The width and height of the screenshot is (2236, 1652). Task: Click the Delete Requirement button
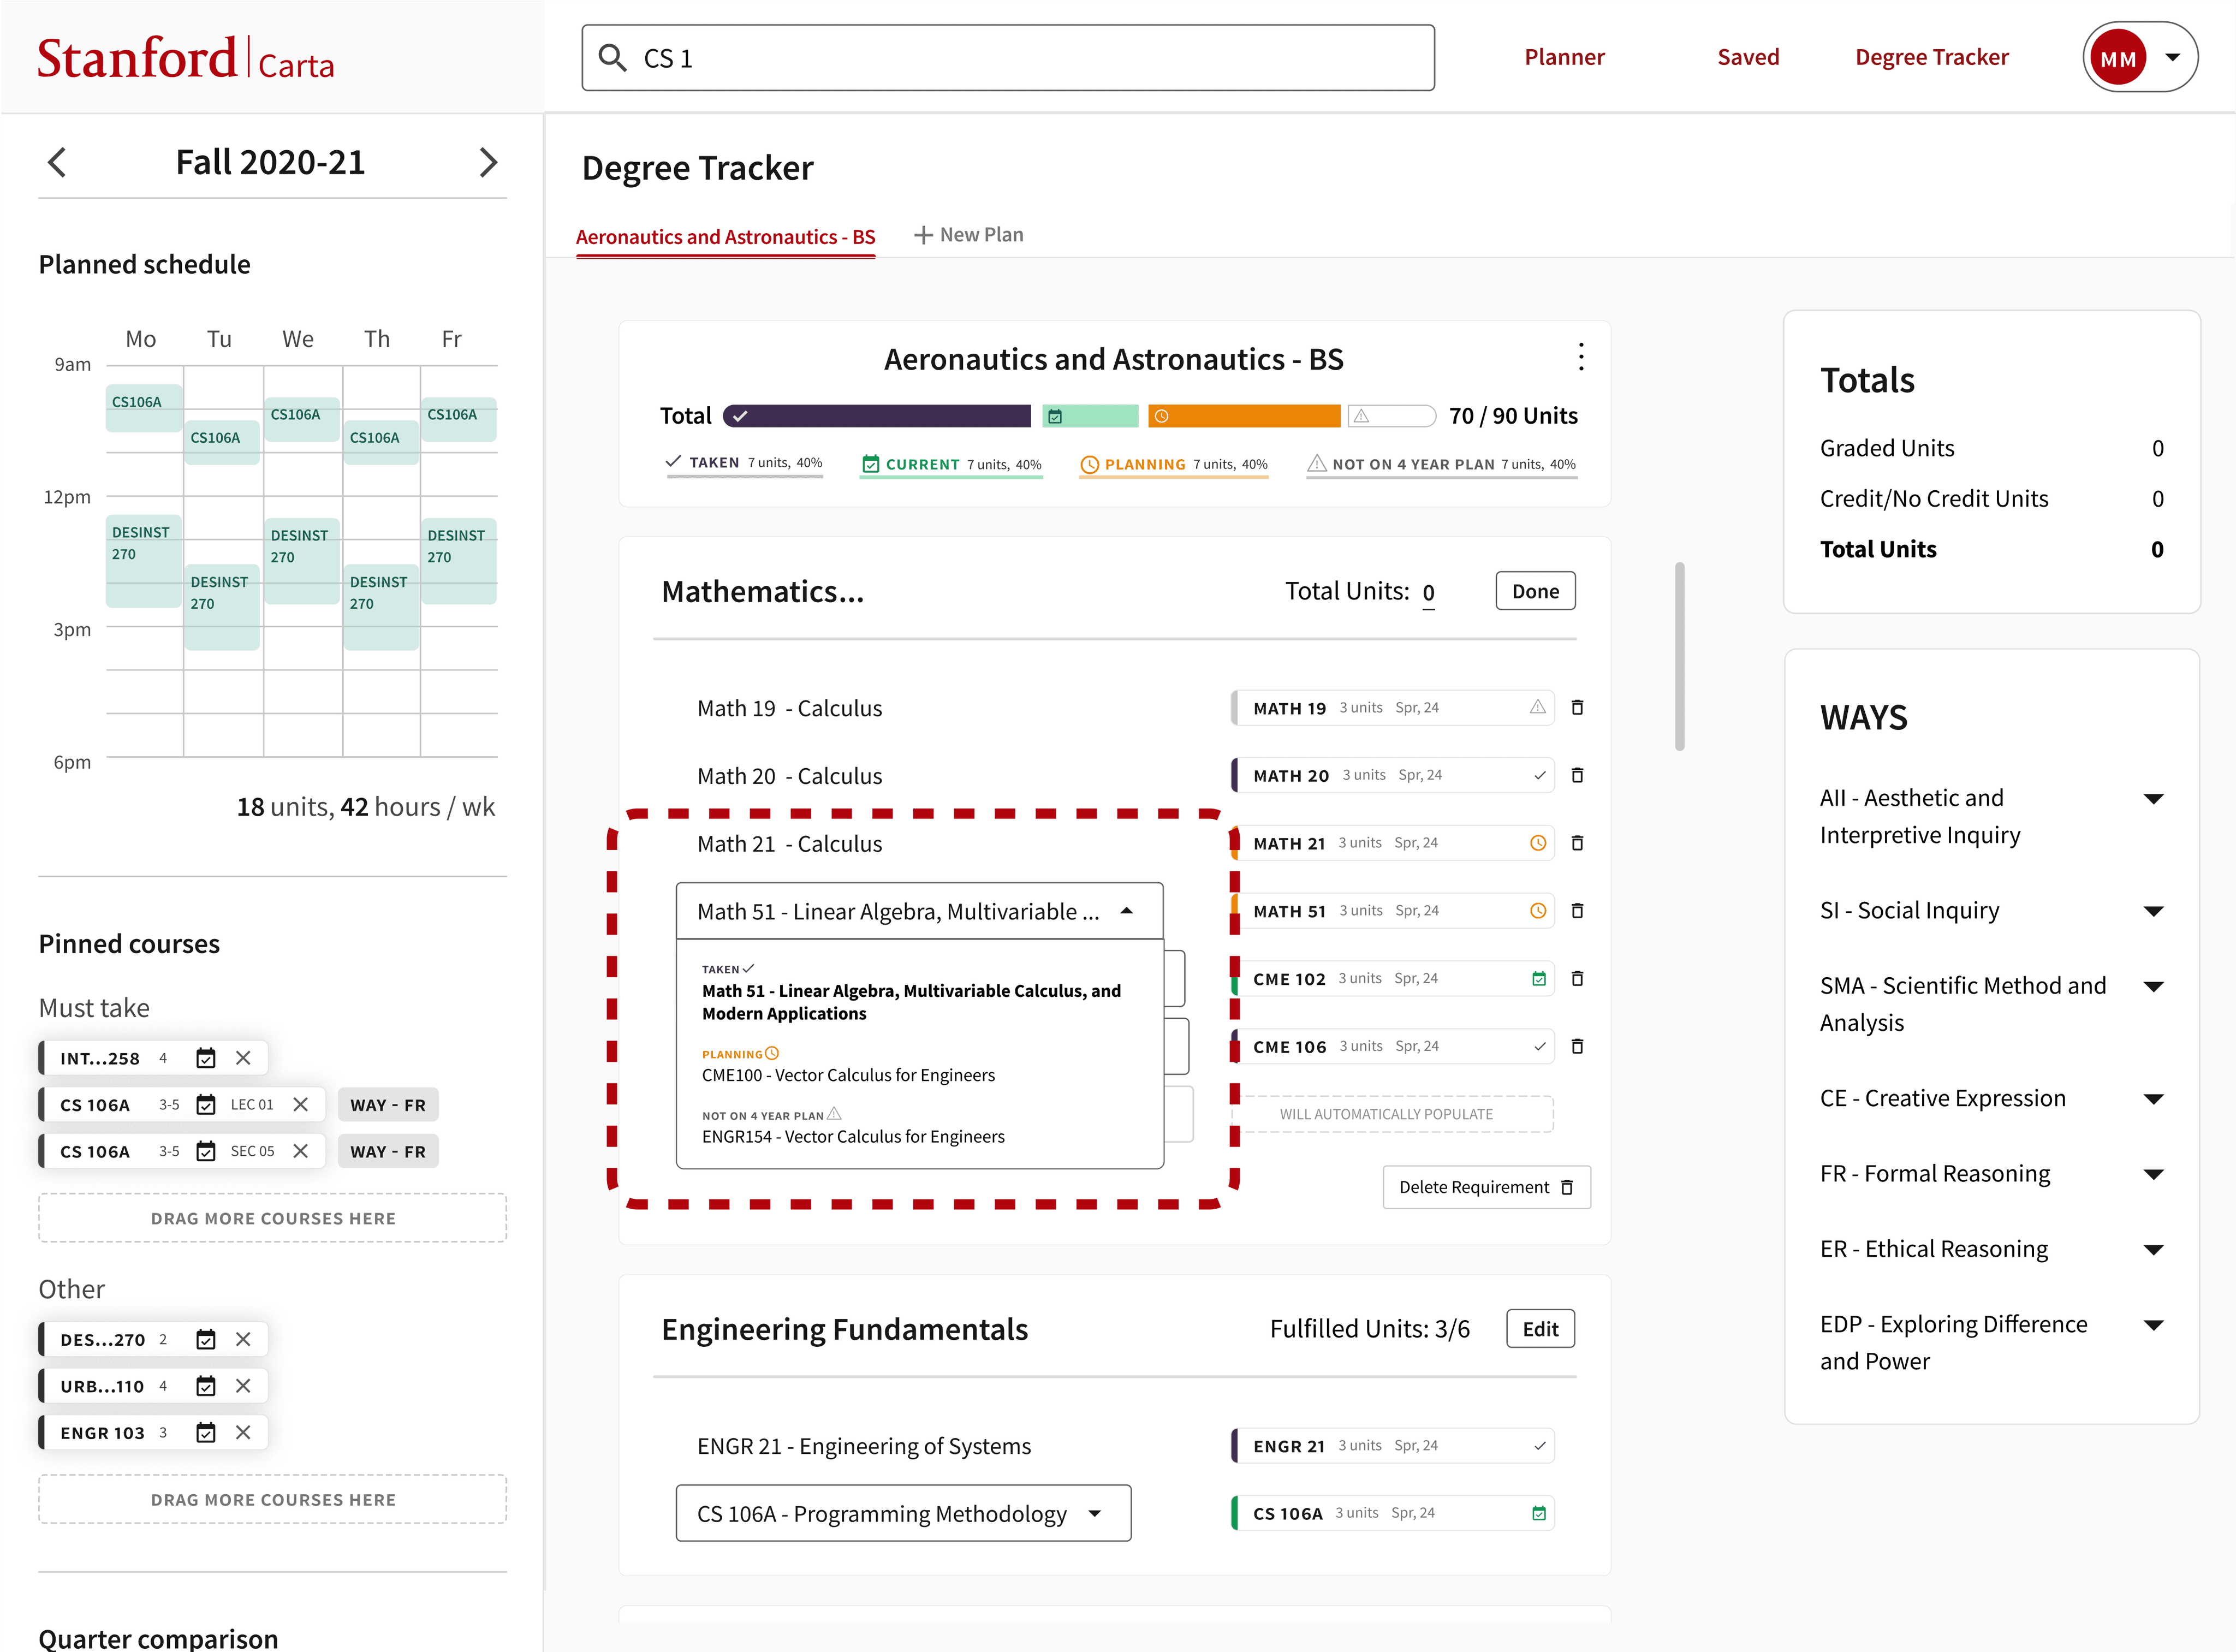tap(1486, 1187)
